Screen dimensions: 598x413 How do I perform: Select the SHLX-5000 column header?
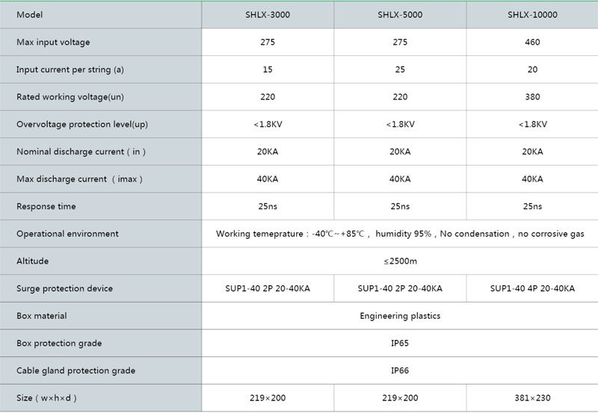pyautogui.click(x=400, y=15)
